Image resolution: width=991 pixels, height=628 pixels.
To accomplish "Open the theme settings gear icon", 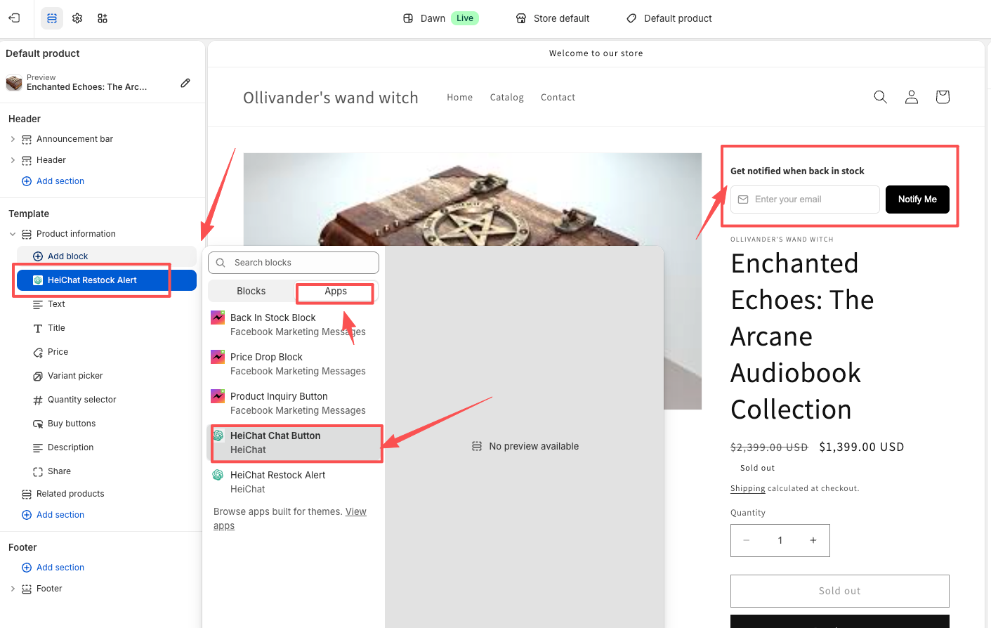I will point(77,18).
